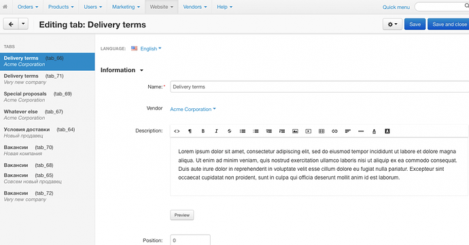Screen dimensions: 469x245
Task: Open the gear settings dropdown
Action: point(392,24)
